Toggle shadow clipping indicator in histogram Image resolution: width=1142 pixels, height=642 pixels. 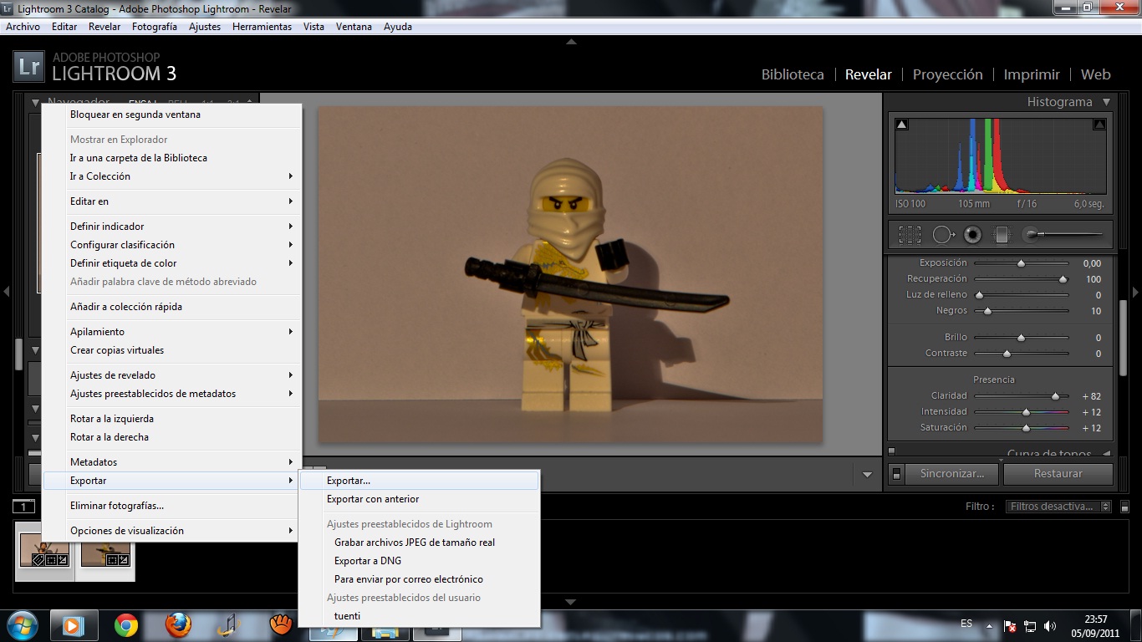[902, 125]
